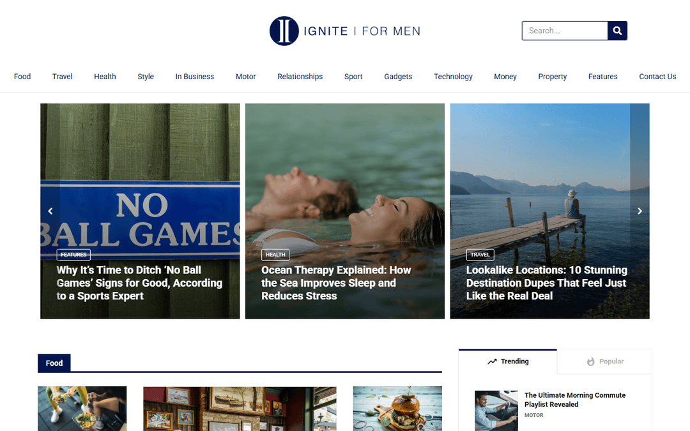The height and width of the screenshot is (431, 690).
Task: Open the Food menu item
Action: coord(22,77)
